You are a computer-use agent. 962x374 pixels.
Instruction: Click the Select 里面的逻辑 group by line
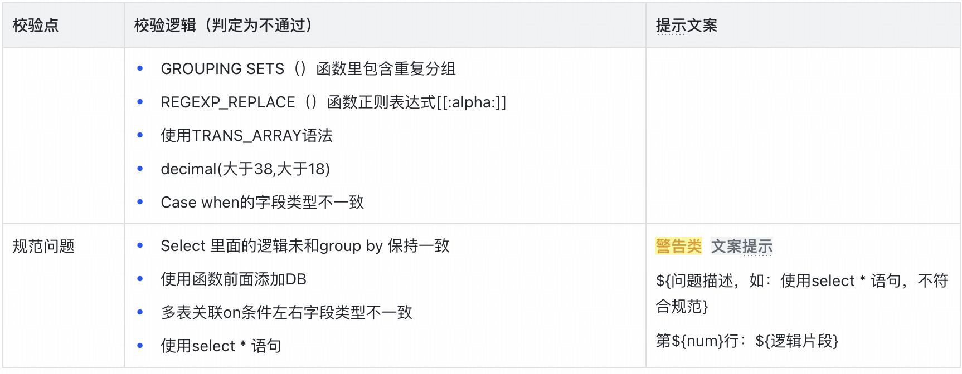pos(305,246)
